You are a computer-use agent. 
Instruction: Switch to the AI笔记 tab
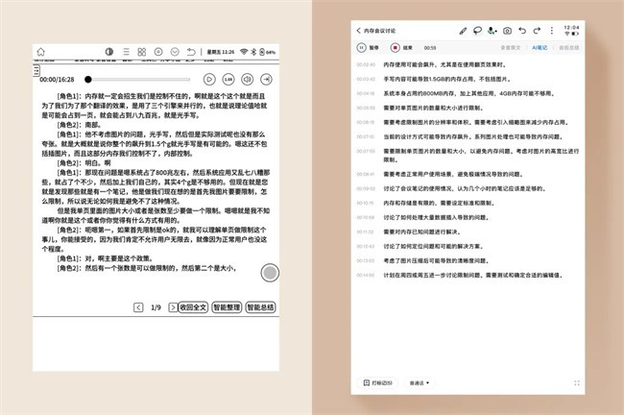[538, 46]
